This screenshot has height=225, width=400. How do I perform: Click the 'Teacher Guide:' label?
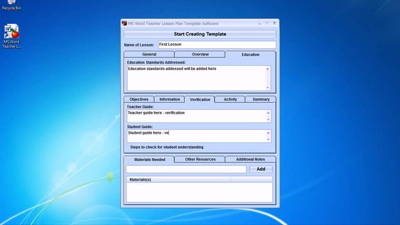[140, 107]
